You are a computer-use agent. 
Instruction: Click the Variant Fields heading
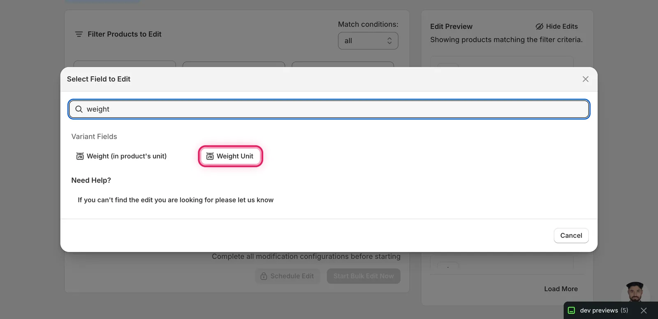(94, 137)
